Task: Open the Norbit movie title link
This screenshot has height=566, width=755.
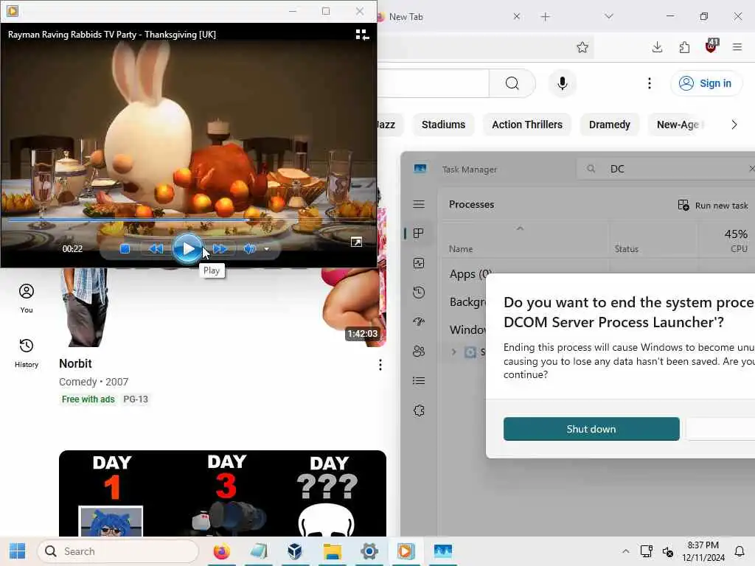Action: pos(75,363)
